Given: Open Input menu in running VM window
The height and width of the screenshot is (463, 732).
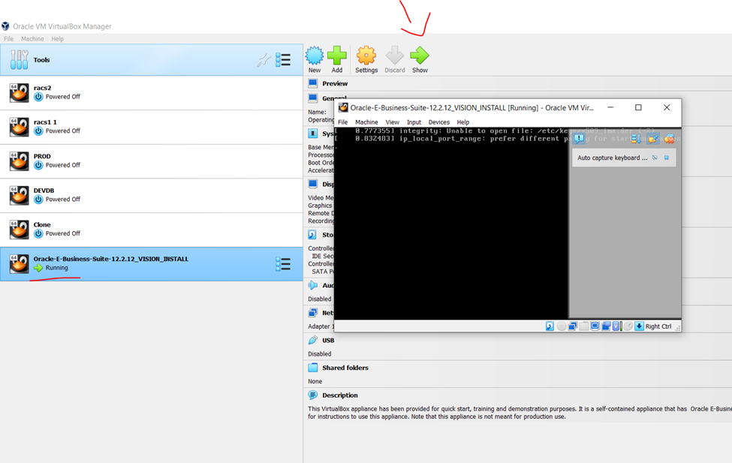Looking at the screenshot, I should (x=414, y=122).
